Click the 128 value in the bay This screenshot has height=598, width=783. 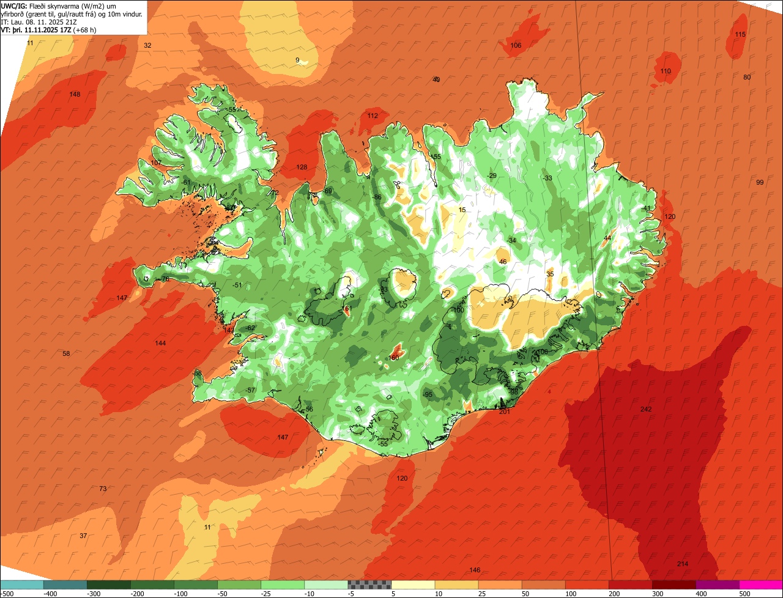302,167
